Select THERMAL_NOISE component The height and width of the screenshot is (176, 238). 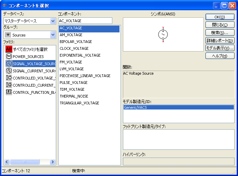[74, 96]
